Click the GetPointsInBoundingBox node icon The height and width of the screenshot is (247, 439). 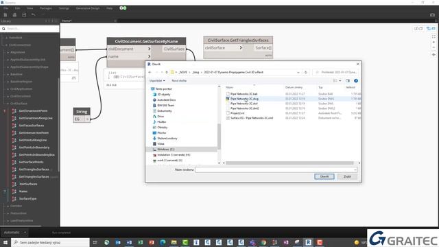click(x=14, y=154)
